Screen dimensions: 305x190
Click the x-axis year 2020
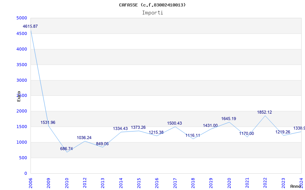[229, 183]
